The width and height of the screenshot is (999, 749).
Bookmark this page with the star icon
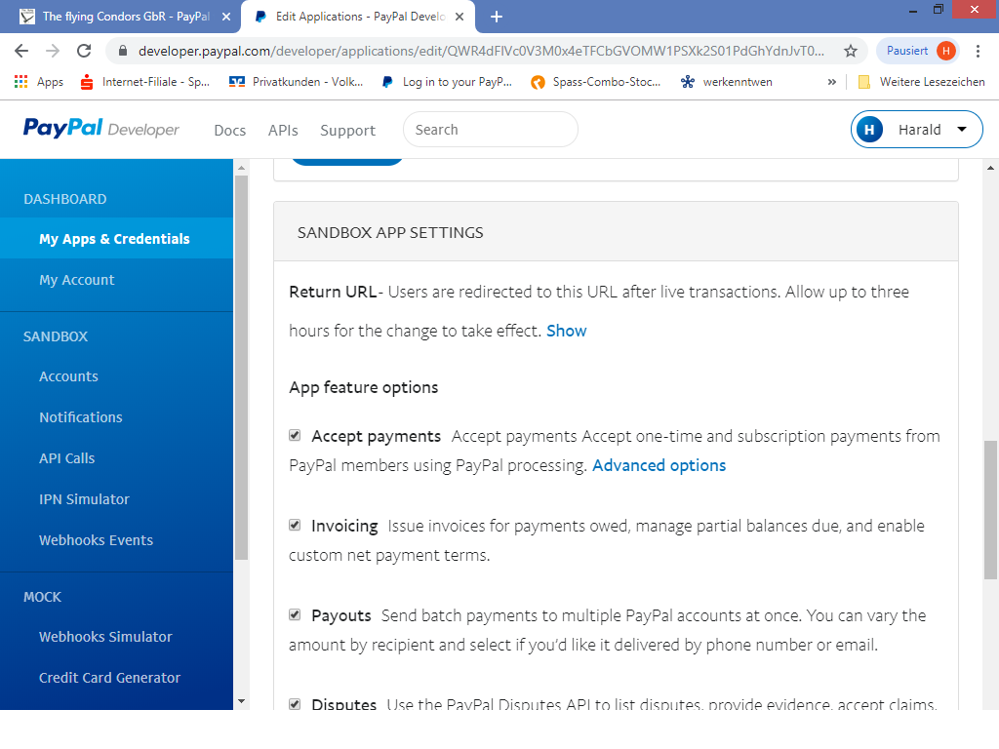click(850, 51)
